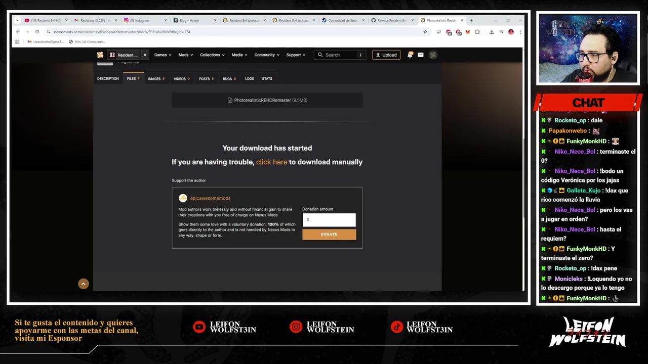
Task: Close the Photorealistic Resident Evil tab
Action: (462, 20)
